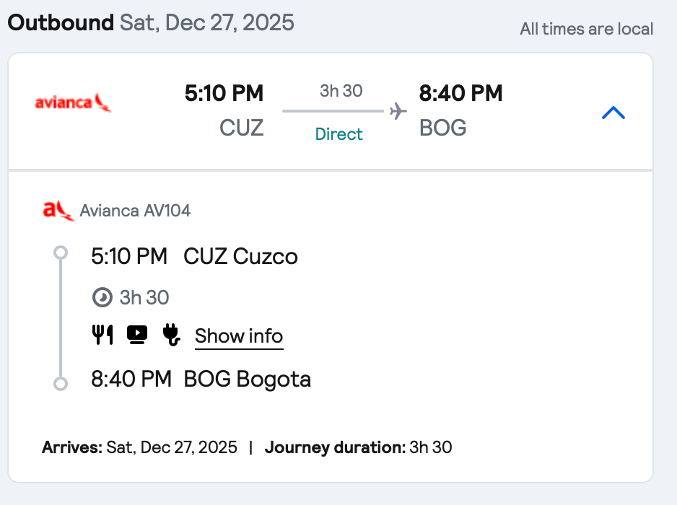Click the Outbound Sat, Dec 27, 2025 heading
This screenshot has width=677, height=505.
coord(151,22)
